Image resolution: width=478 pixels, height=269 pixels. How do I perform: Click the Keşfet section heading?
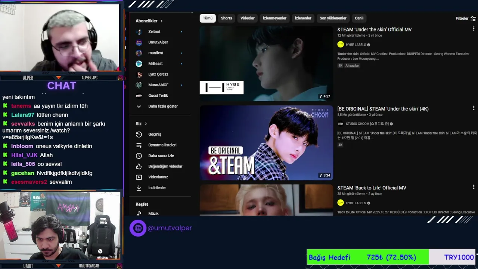coord(142,204)
